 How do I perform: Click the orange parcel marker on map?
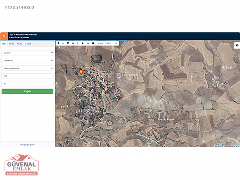tap(81, 72)
